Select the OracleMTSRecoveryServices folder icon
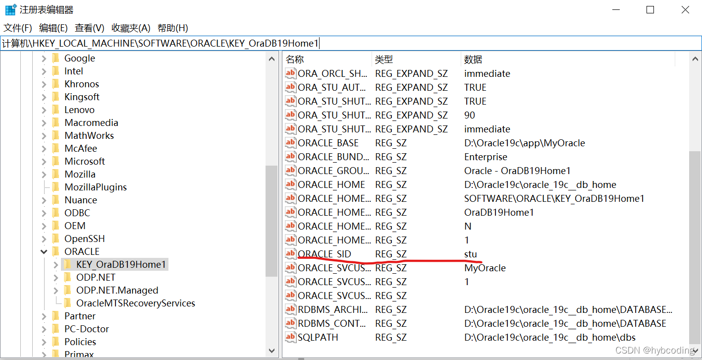 point(68,303)
